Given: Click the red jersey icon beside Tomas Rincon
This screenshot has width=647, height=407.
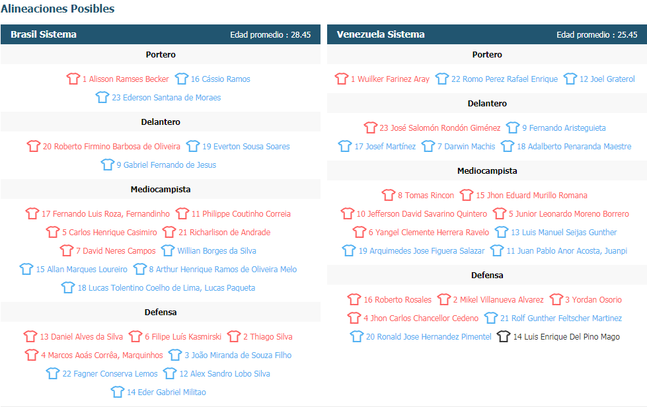Looking at the screenshot, I should click(389, 195).
